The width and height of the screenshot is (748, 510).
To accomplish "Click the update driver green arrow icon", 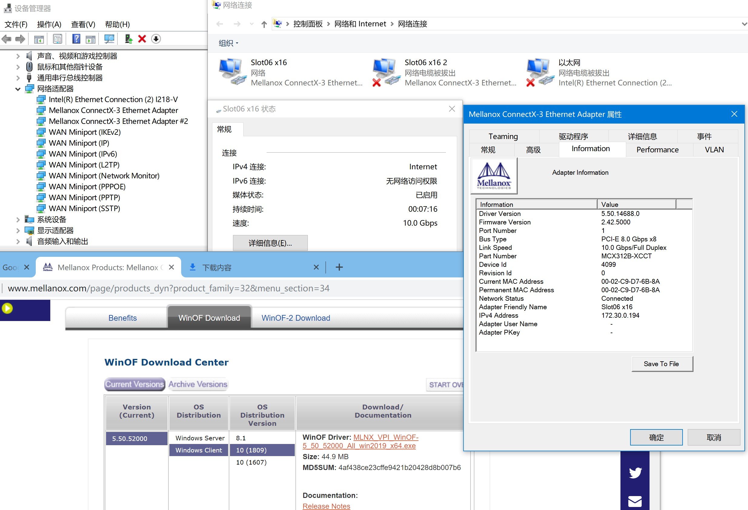I will pyautogui.click(x=128, y=39).
